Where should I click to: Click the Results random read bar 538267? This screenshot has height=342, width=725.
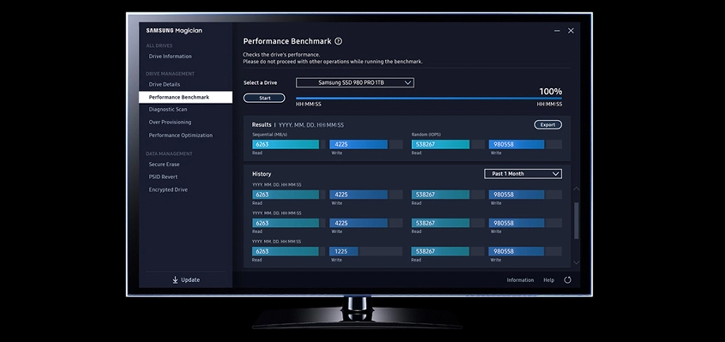(x=441, y=144)
